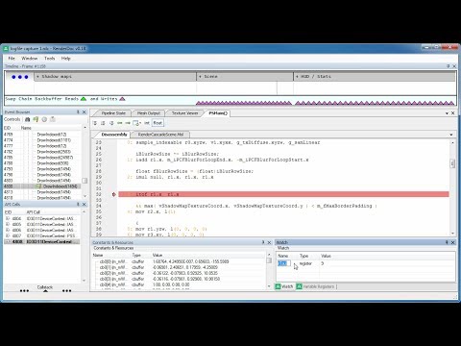461x346 pixels.
Task: Pin the Timeline panel
Action: tap(448, 66)
